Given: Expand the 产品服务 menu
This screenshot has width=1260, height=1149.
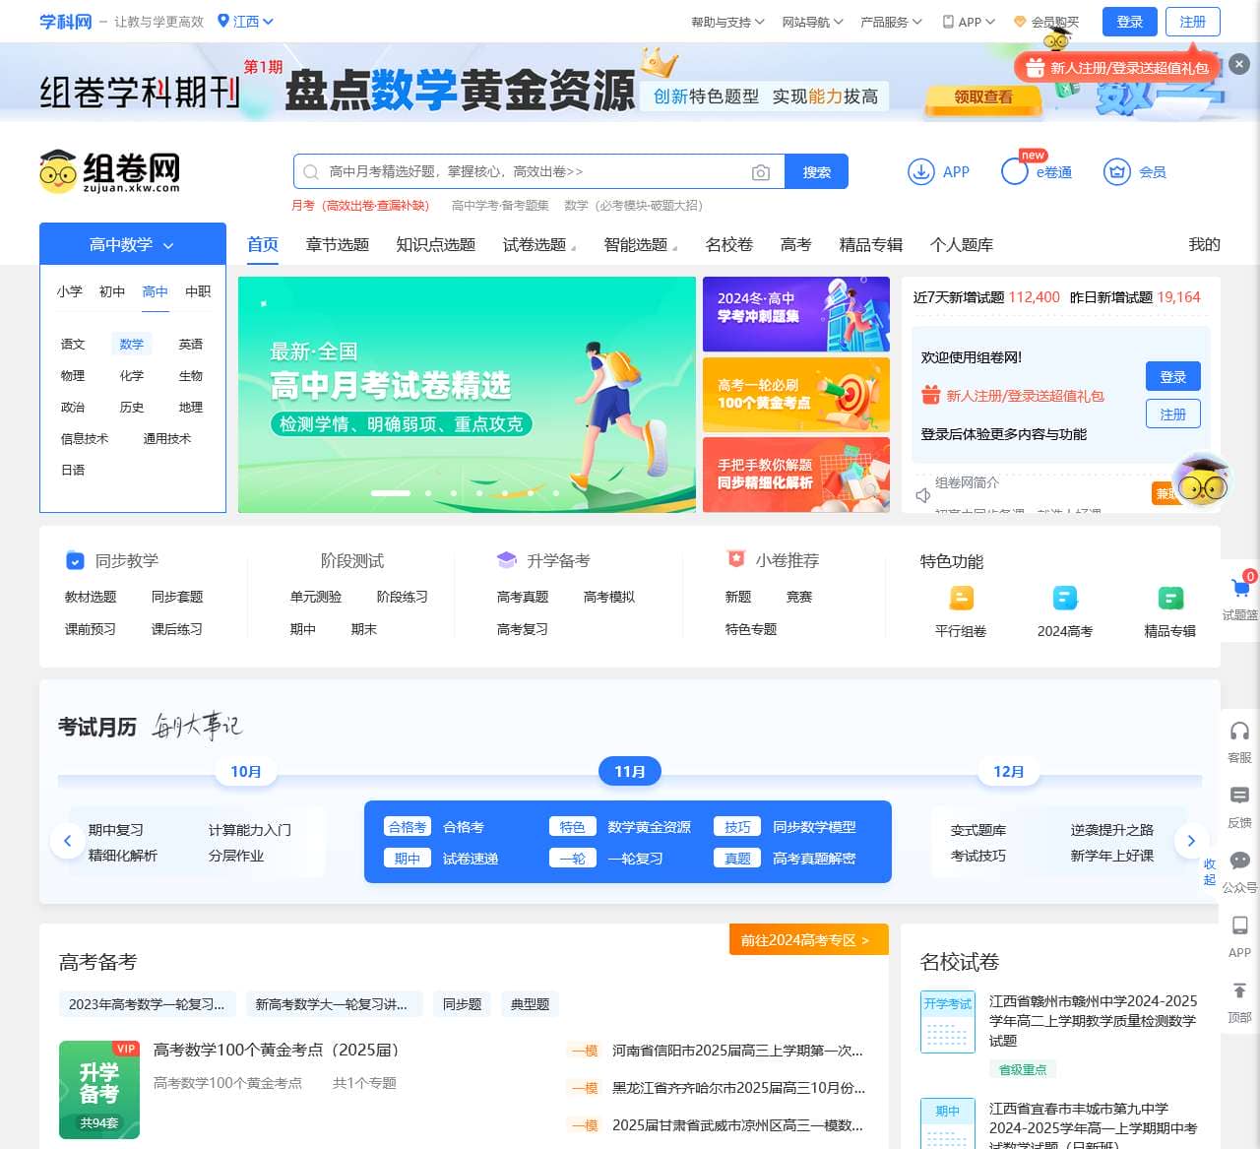Looking at the screenshot, I should (891, 22).
